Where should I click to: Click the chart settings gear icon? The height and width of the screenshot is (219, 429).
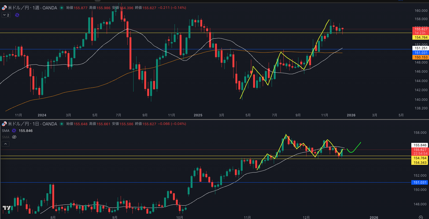(421, 217)
